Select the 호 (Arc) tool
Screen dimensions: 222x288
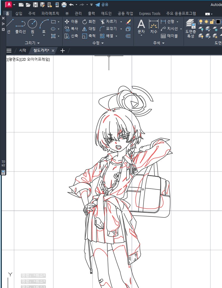tap(44, 26)
